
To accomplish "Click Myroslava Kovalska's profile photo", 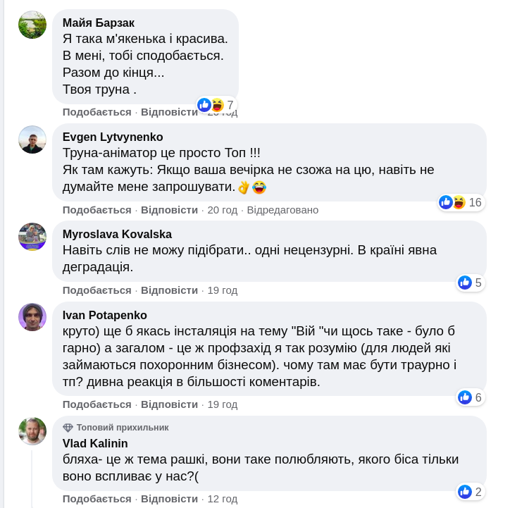I will tap(32, 237).
